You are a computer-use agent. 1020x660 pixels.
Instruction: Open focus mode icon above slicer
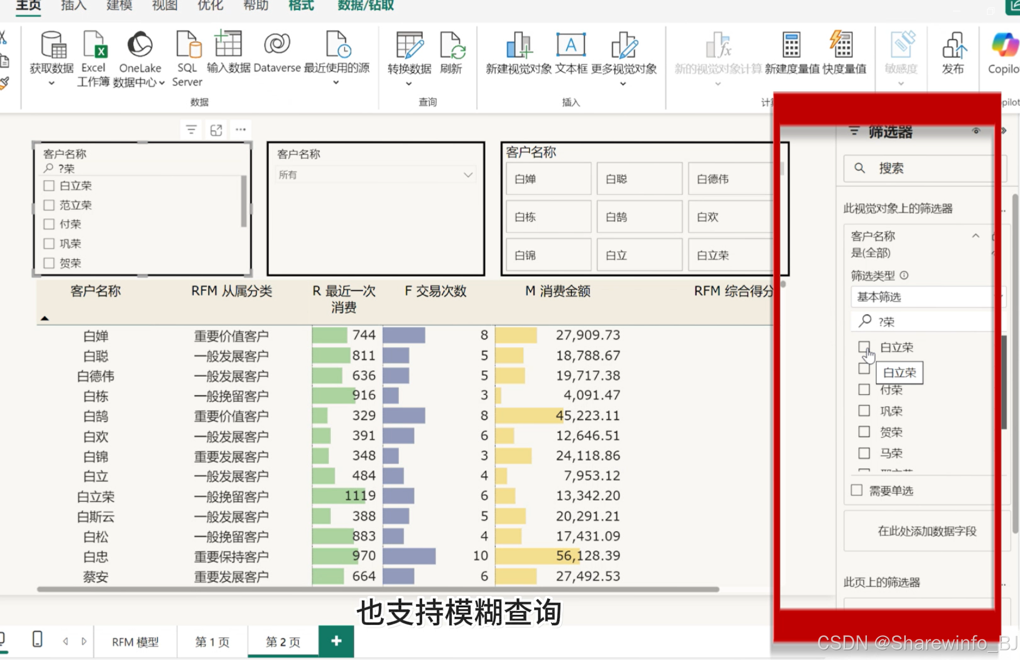point(216,130)
